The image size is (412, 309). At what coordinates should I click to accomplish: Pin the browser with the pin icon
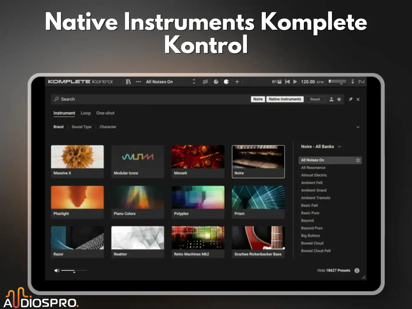(x=350, y=99)
